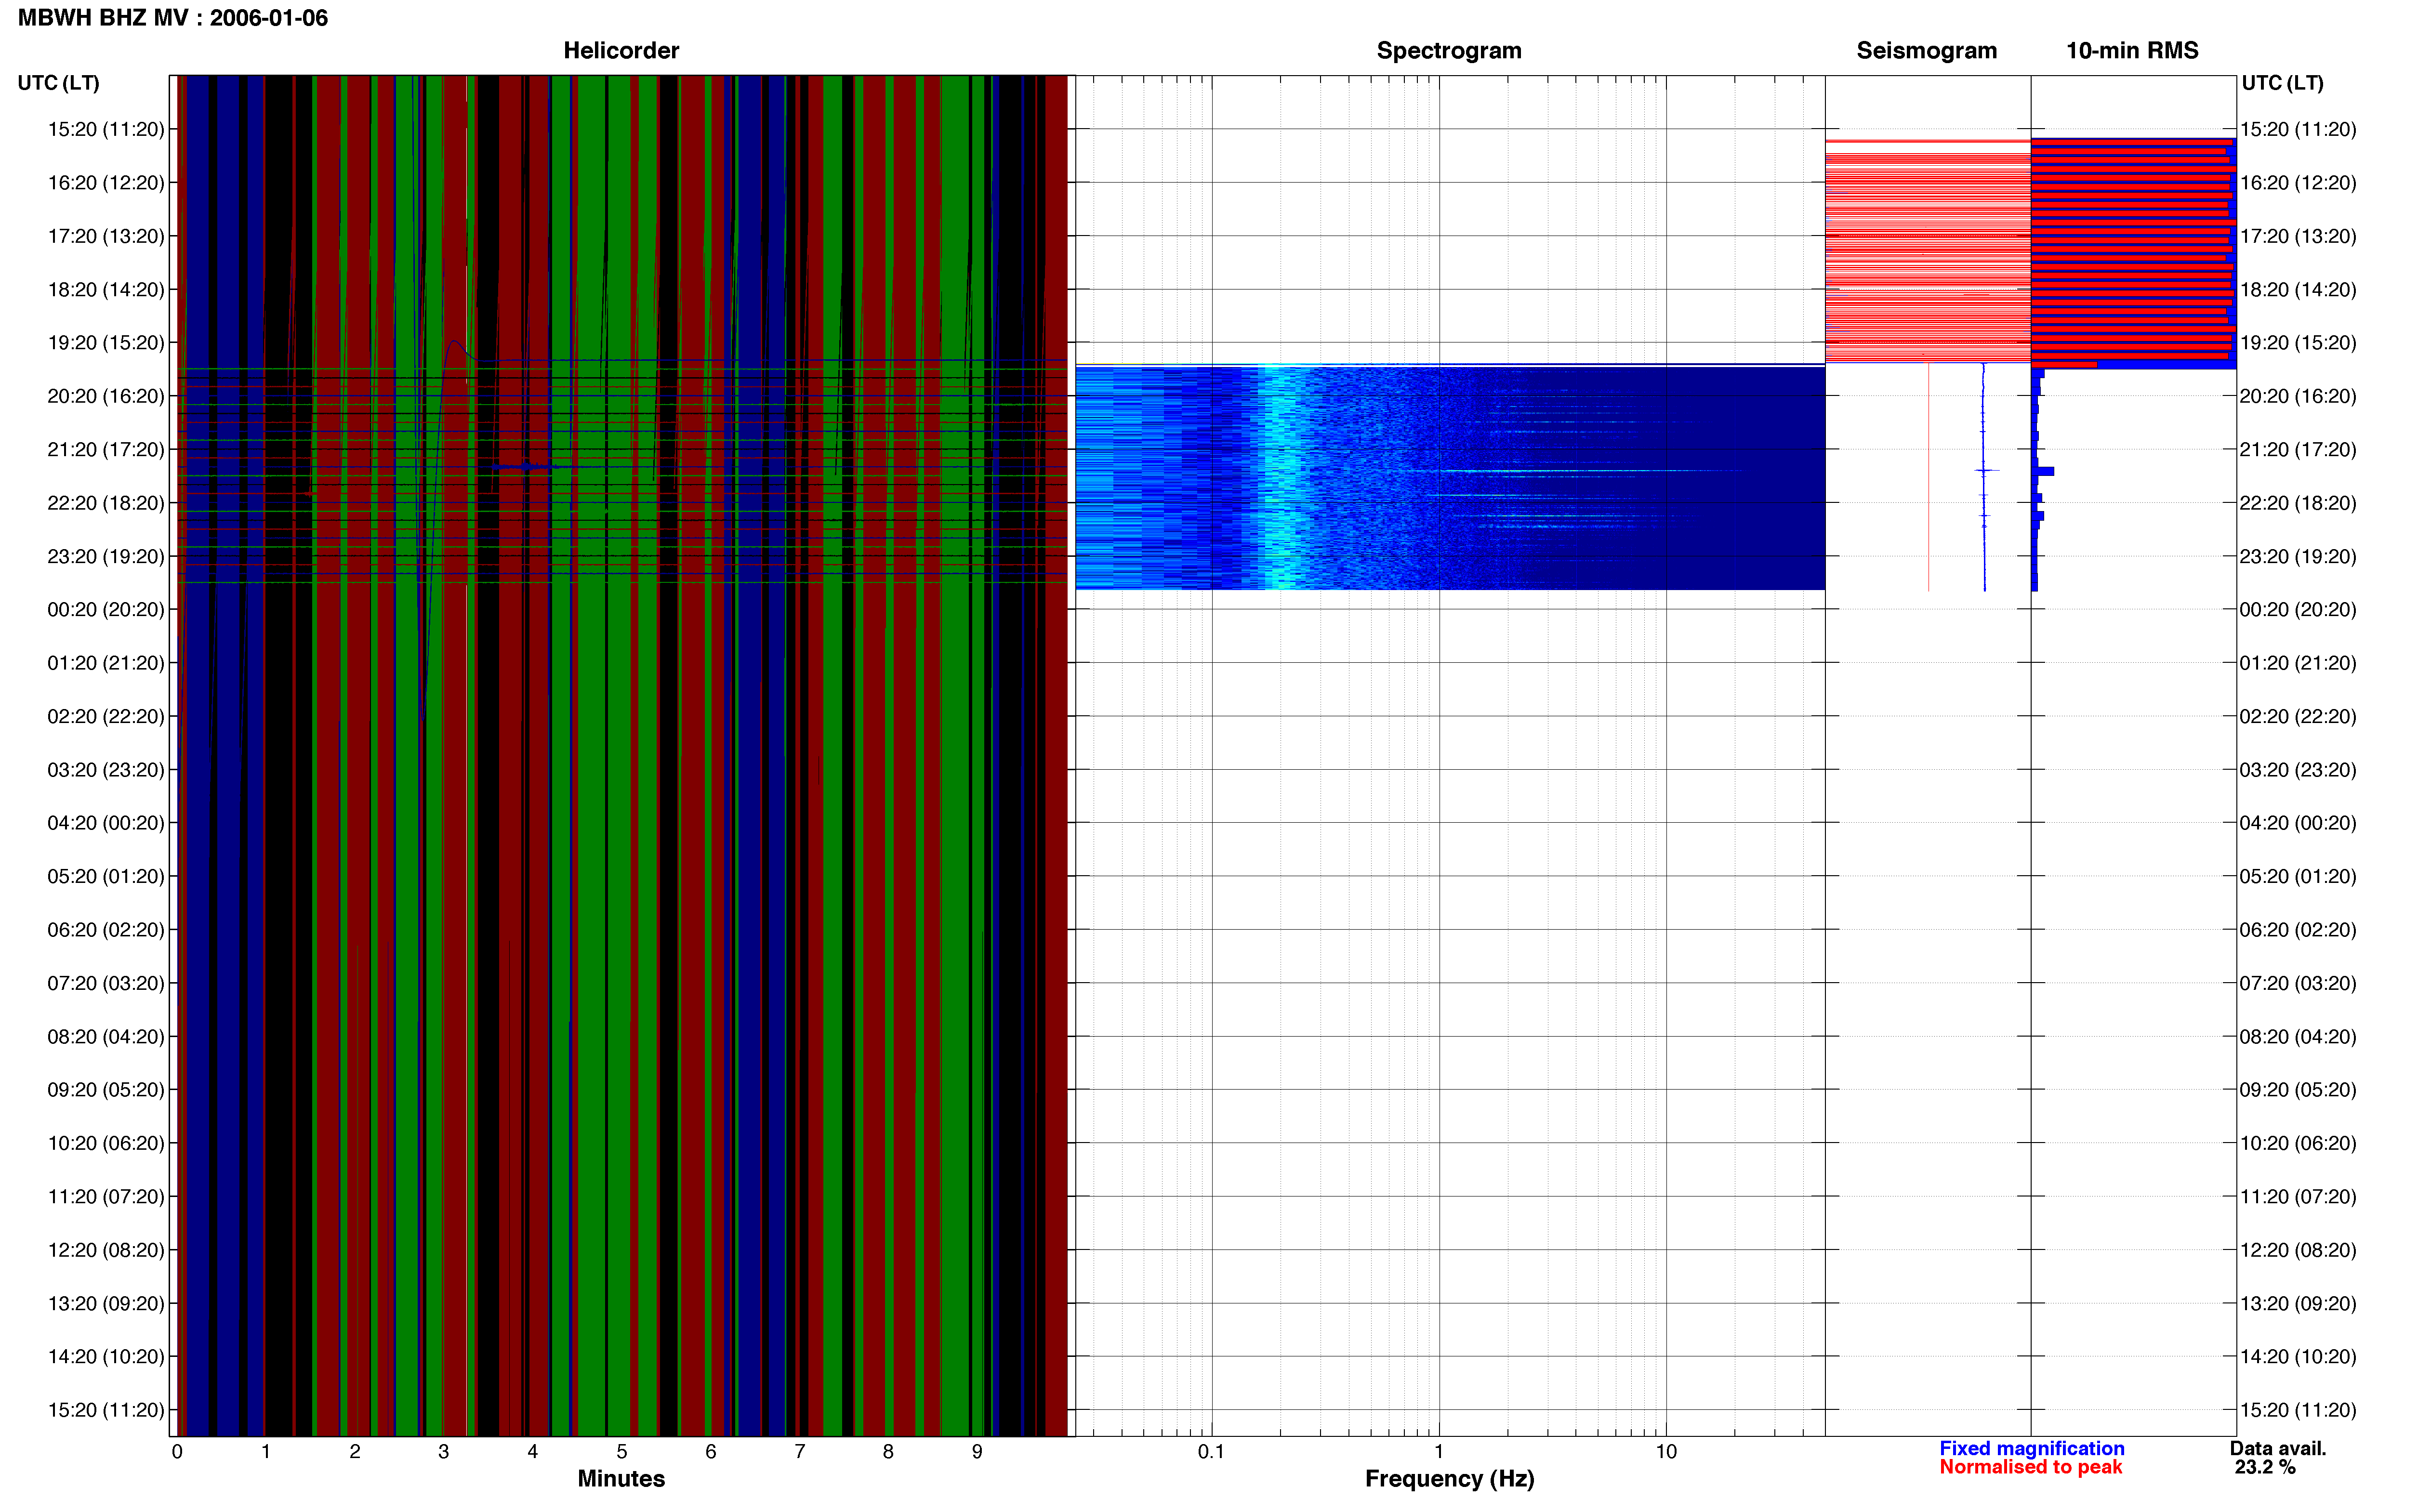This screenshot has width=2418, height=1512.
Task: Click the helicorder minute tick '0'
Action: coord(177,1451)
